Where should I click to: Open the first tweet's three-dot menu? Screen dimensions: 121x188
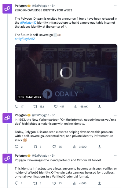(116, 6)
